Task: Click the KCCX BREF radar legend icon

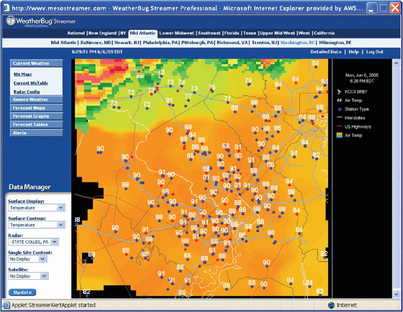Action: click(339, 92)
